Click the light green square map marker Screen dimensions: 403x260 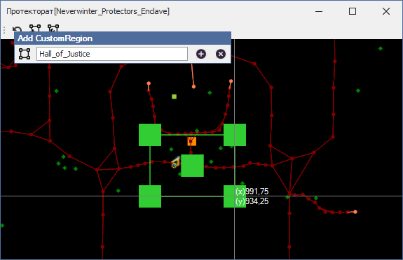pyautogui.click(x=174, y=96)
